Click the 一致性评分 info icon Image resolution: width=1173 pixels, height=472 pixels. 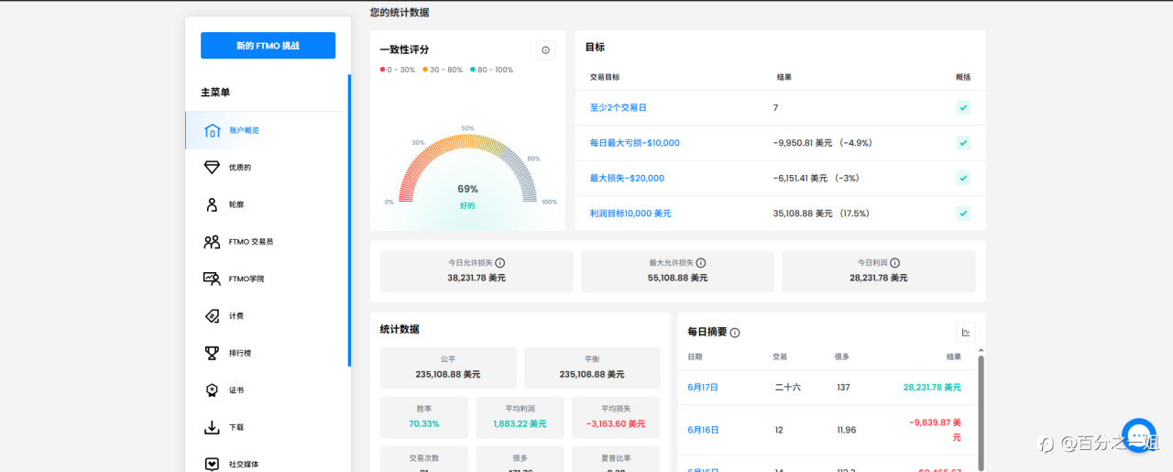tap(546, 50)
